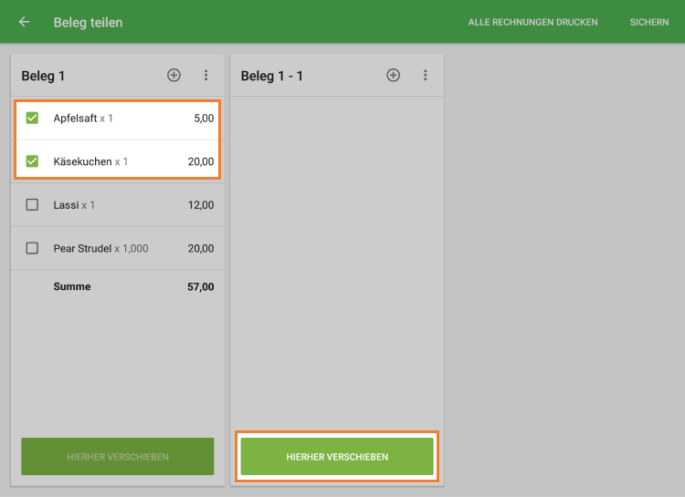Open the three-dot menu for Beleg 1
The height and width of the screenshot is (497, 685).
point(206,76)
